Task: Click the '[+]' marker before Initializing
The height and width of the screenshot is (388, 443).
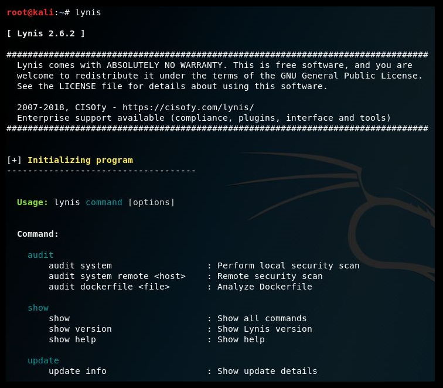Action: coord(14,160)
